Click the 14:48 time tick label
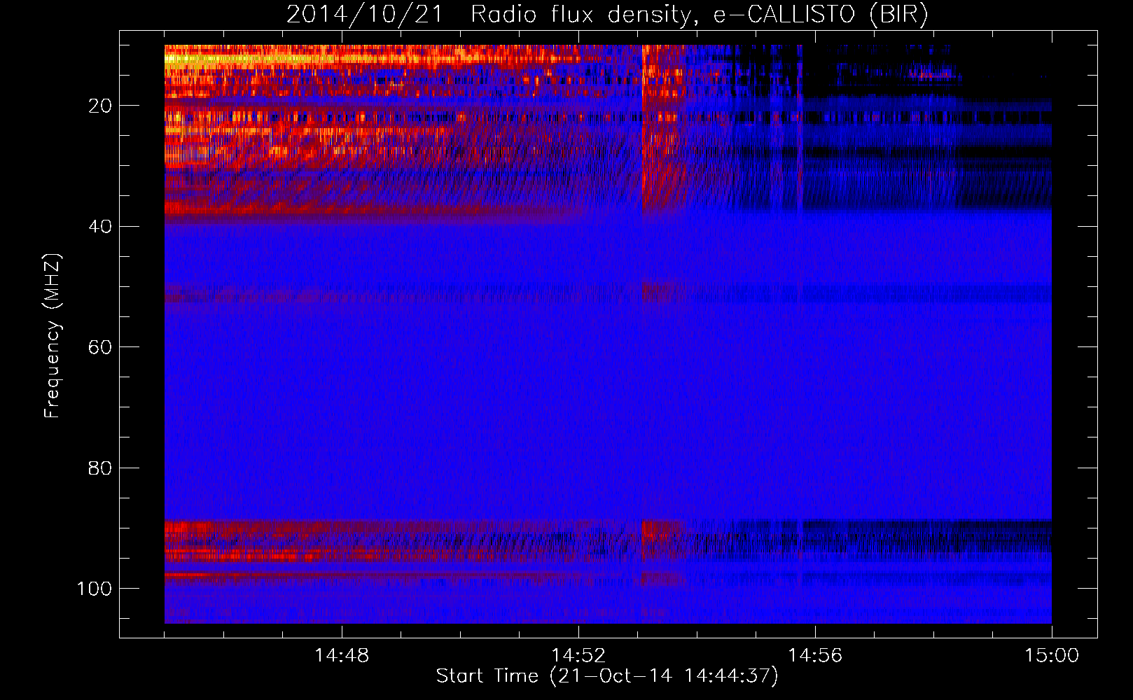The width and height of the screenshot is (1133, 700). (342, 656)
